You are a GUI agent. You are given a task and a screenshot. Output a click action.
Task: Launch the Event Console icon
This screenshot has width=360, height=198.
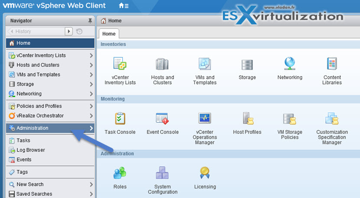tap(162, 118)
